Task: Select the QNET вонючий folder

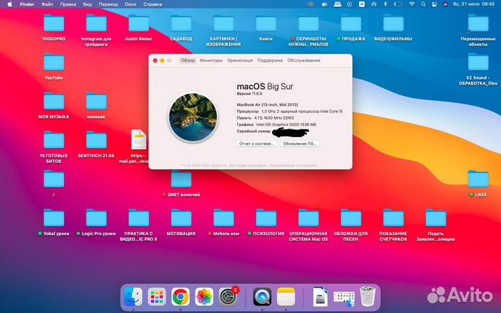Action: [x=181, y=179]
